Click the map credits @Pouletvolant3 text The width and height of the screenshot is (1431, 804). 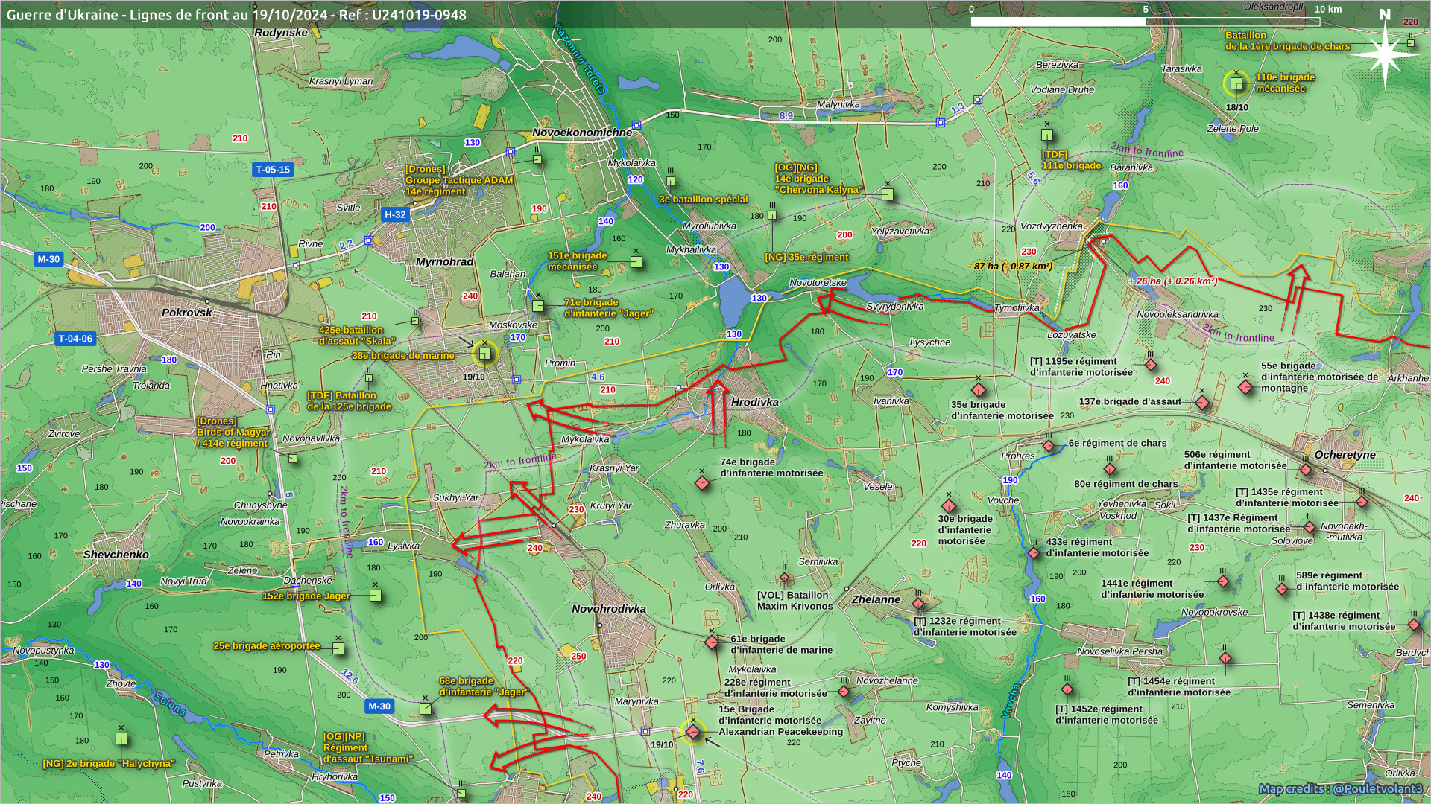tap(1340, 788)
